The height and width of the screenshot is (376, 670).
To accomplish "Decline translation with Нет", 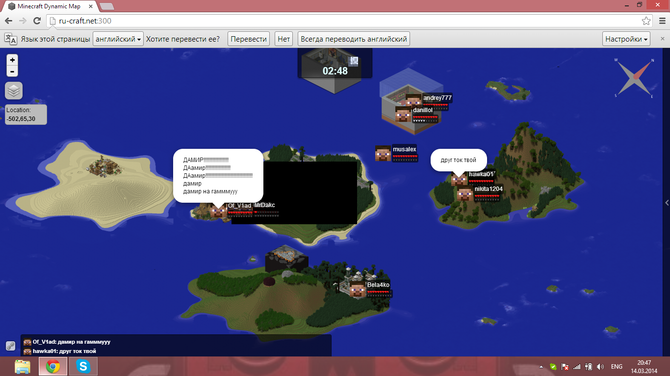I will pos(284,39).
